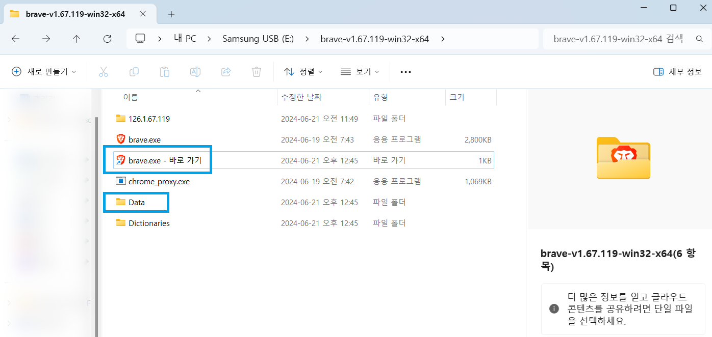Expand chevron after the PC monitor icon
712x337 pixels.
pyautogui.click(x=160, y=39)
